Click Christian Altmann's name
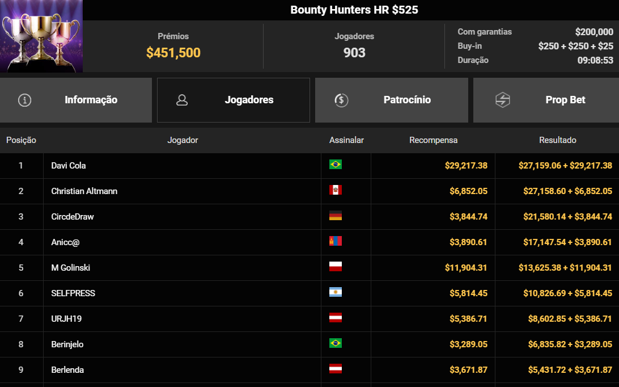 tap(83, 191)
